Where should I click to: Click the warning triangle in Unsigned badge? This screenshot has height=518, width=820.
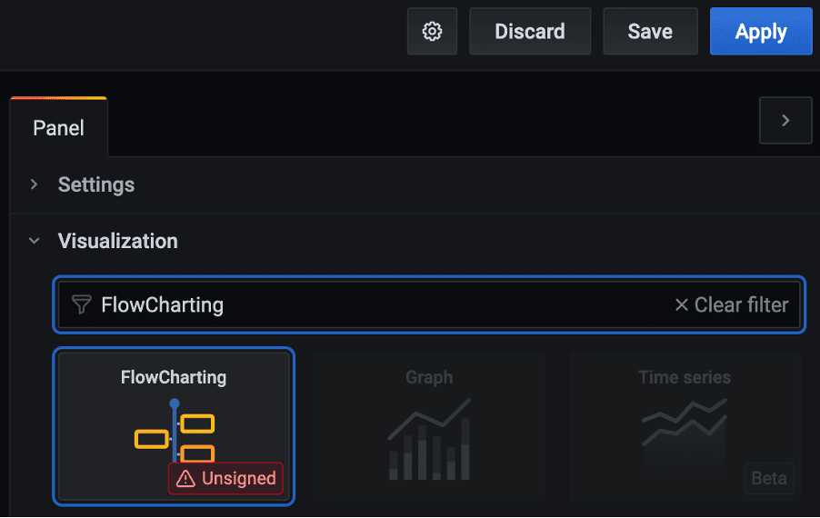pos(186,479)
